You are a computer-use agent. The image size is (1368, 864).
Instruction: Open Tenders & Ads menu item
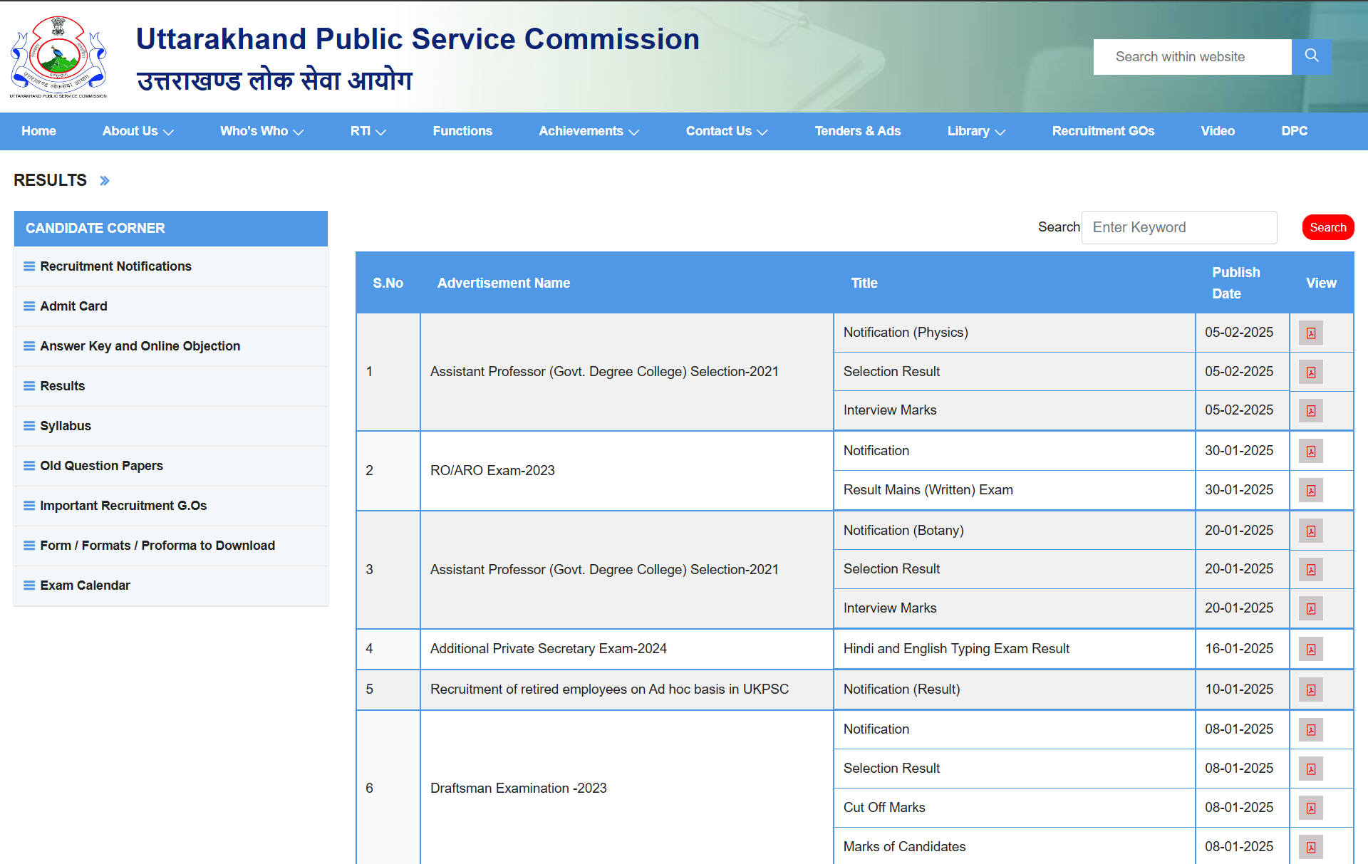(857, 131)
